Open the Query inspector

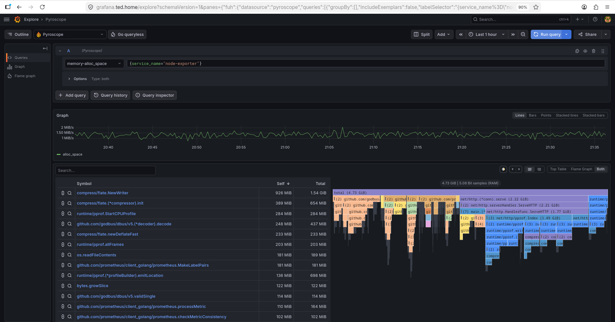pos(155,95)
